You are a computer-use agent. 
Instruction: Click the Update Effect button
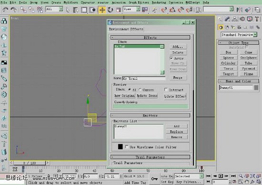pyautogui.click(x=175, y=96)
